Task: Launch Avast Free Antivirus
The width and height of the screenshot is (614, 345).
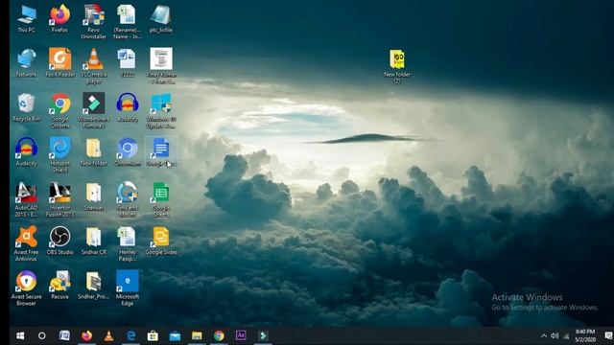Action: (x=26, y=243)
